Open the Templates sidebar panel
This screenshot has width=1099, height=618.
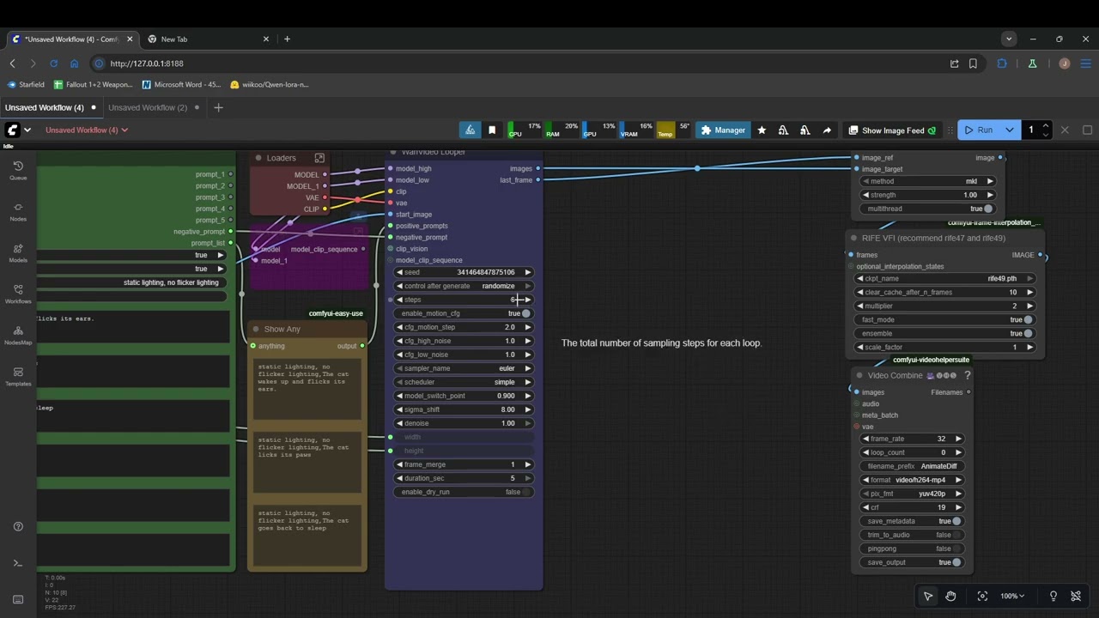pos(18,376)
